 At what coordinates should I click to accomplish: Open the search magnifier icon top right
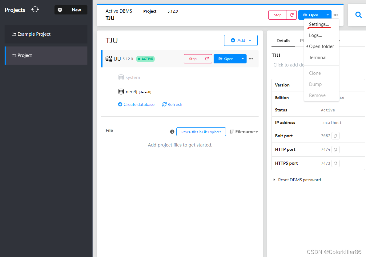pos(358,14)
